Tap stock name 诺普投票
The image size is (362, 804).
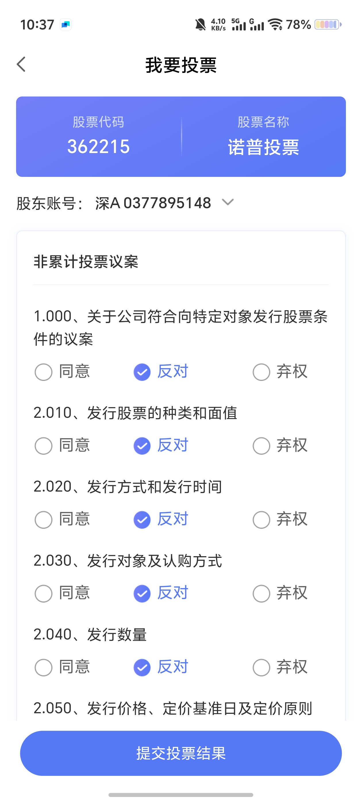click(x=263, y=147)
